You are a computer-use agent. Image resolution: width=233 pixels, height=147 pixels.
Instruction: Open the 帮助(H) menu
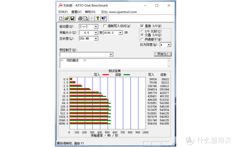click(90, 12)
